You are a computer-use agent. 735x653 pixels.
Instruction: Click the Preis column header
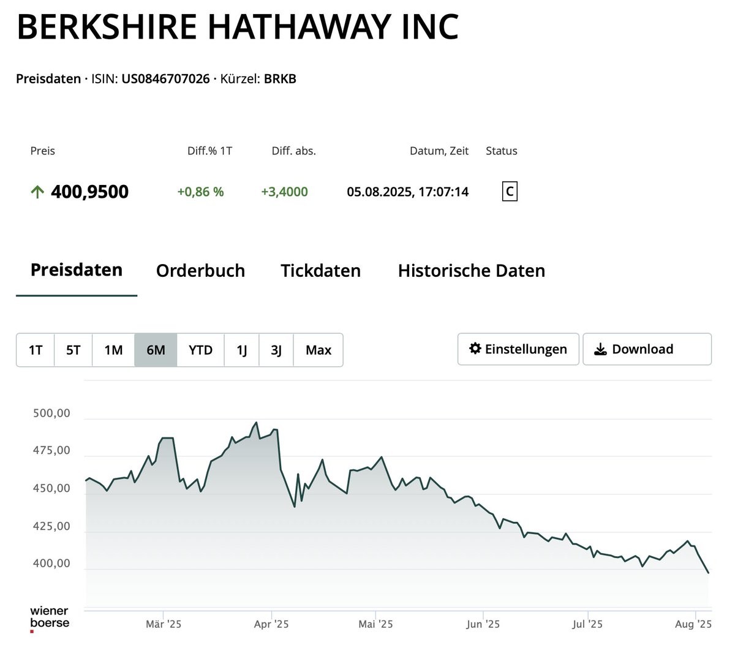coord(43,151)
